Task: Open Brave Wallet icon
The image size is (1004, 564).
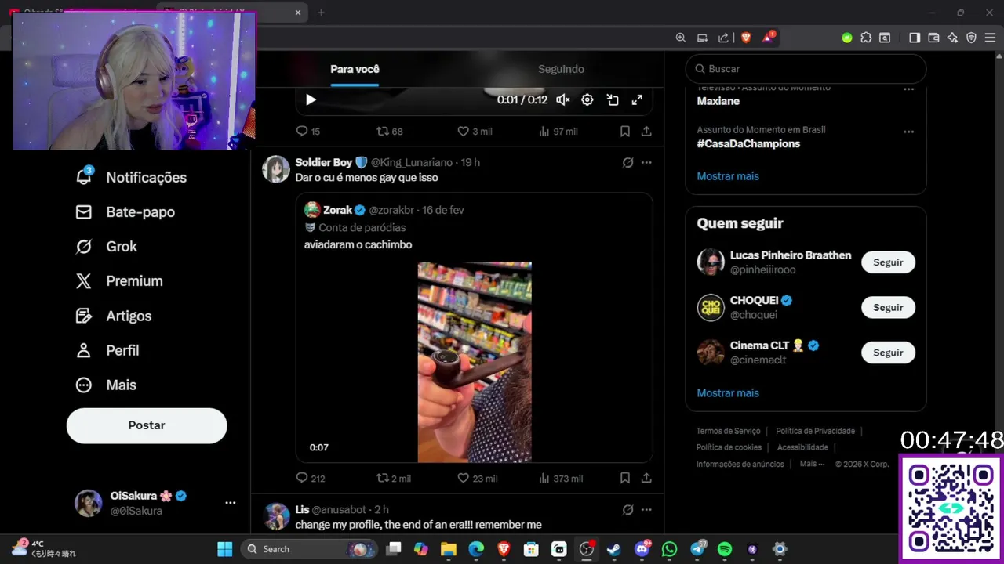Action: tap(933, 38)
